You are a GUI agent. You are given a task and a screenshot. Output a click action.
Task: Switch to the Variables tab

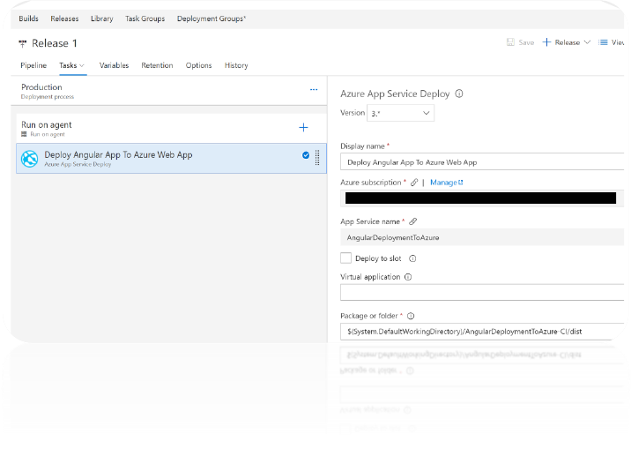[x=114, y=65]
